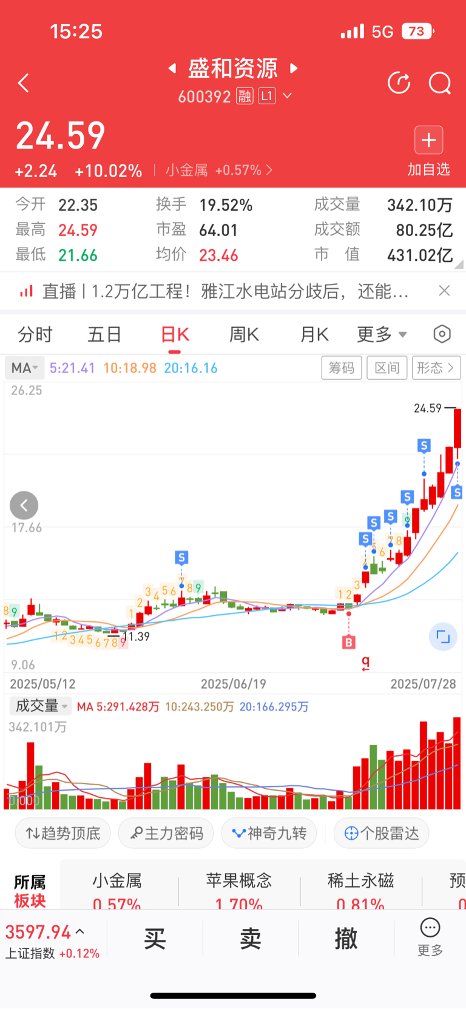Viewport: 466px width, 1009px height.
Task: Add stock to watchlist with plus button
Action: tap(429, 140)
